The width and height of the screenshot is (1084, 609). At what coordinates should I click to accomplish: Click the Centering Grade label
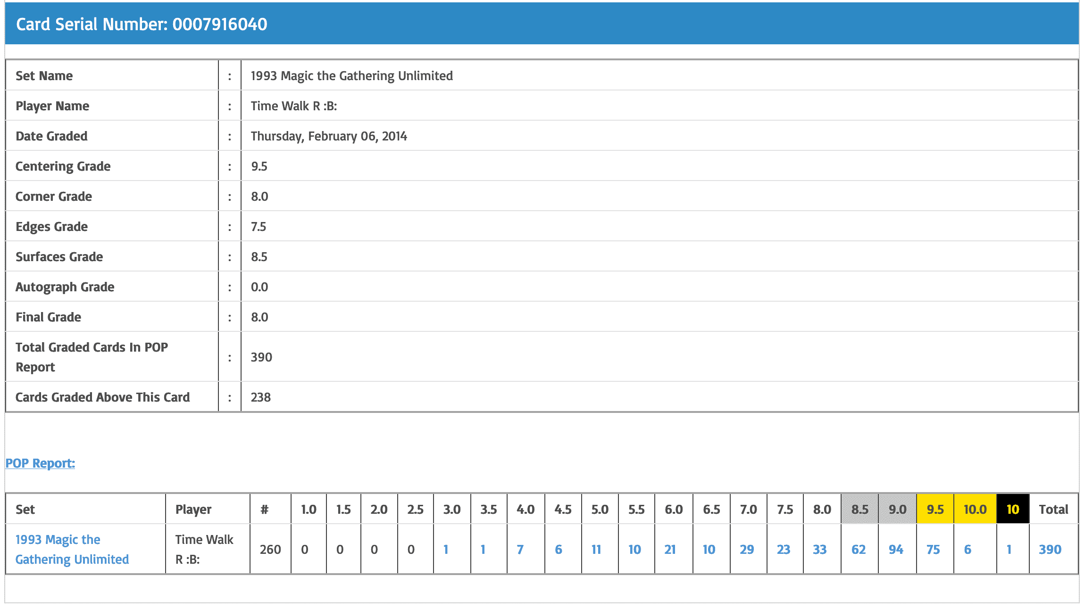pos(63,166)
